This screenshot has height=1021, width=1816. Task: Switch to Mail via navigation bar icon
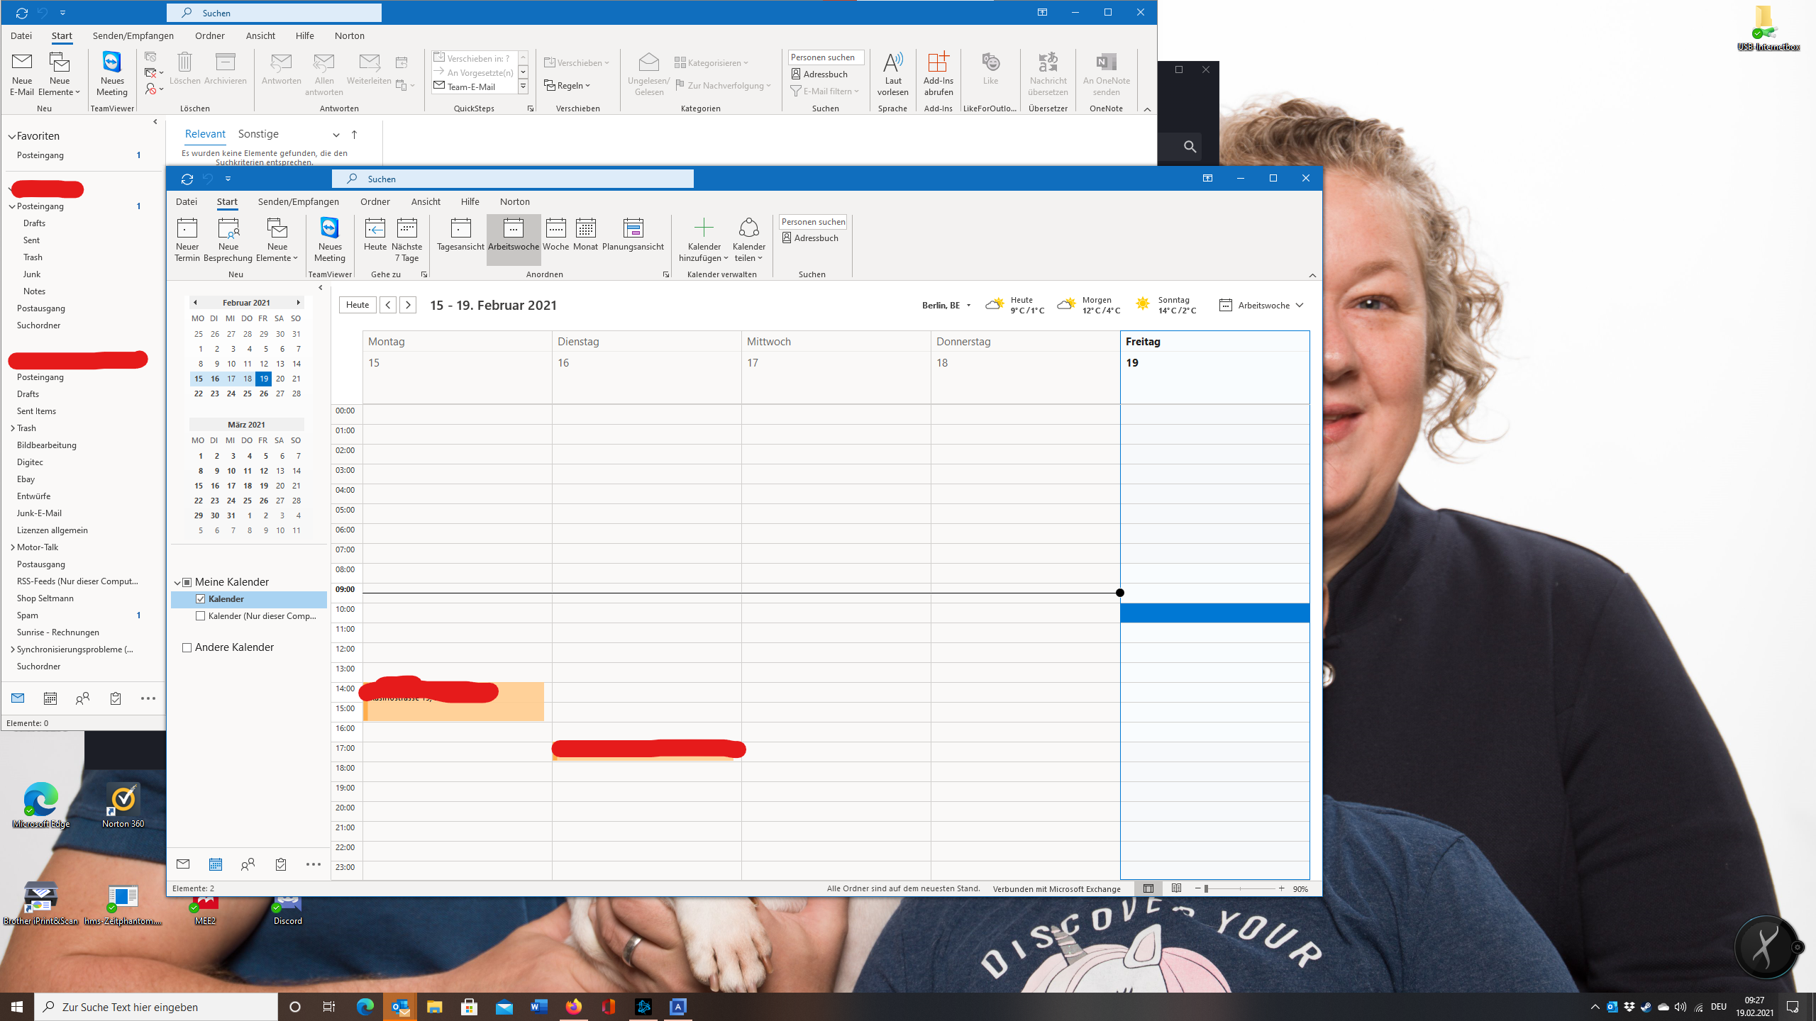coord(183,864)
